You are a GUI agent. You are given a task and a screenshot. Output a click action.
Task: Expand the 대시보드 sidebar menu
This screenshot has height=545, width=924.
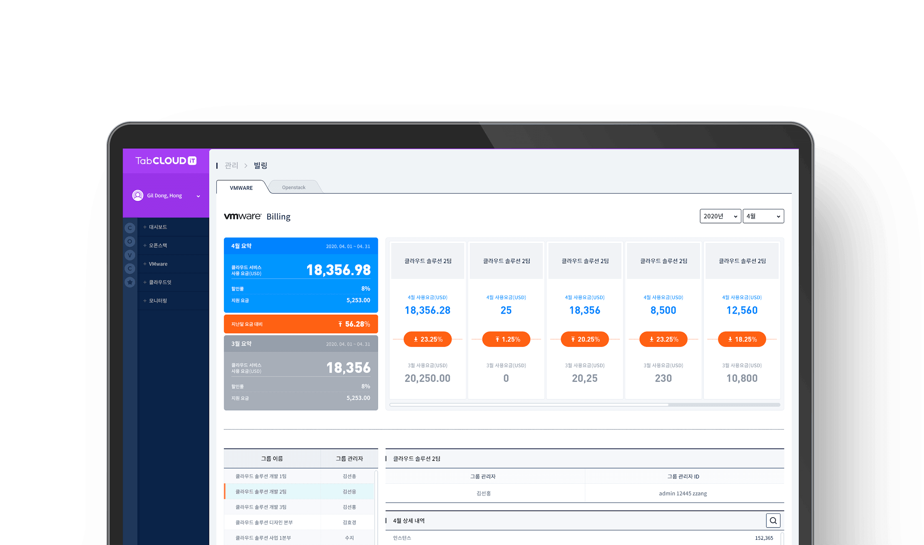point(158,227)
